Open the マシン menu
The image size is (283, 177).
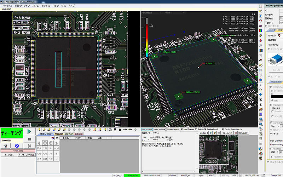(x=55, y=6)
